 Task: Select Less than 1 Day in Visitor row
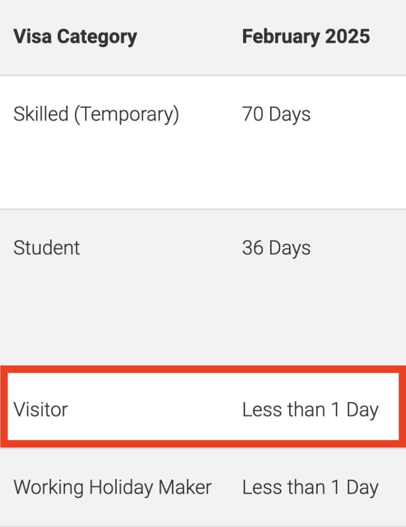[310, 410]
